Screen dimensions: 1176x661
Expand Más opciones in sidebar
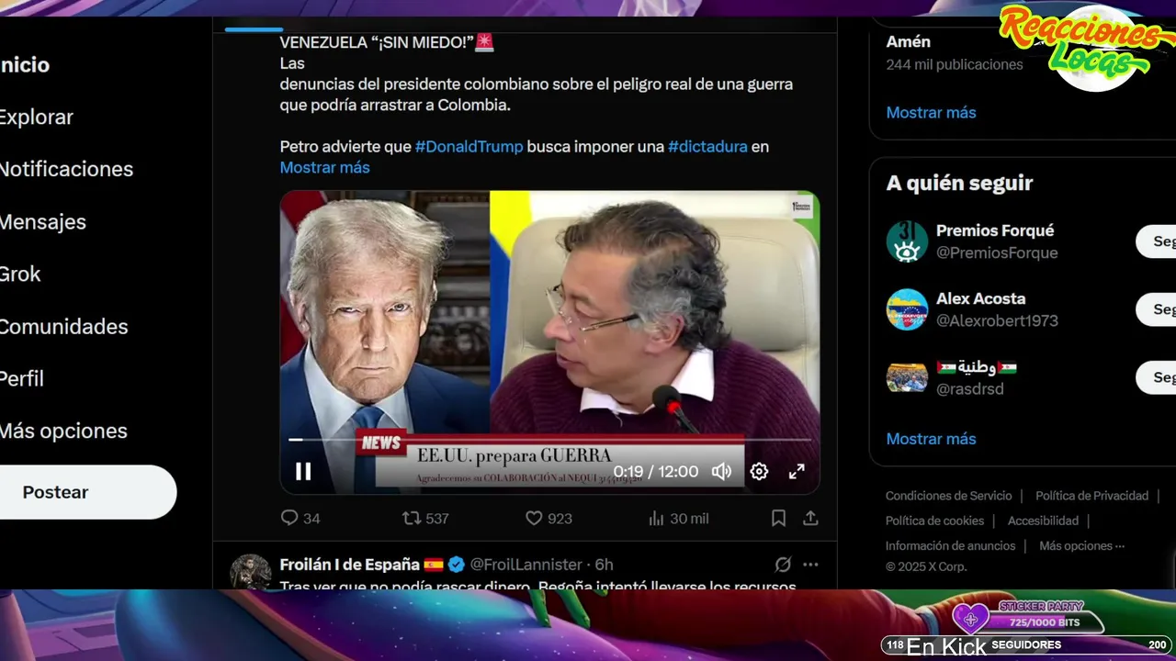coord(63,431)
